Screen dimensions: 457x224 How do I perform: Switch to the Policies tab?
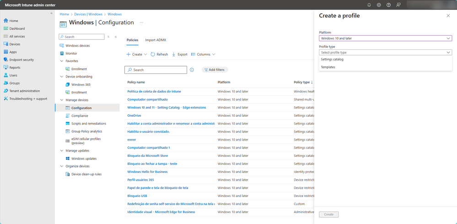(x=132, y=40)
